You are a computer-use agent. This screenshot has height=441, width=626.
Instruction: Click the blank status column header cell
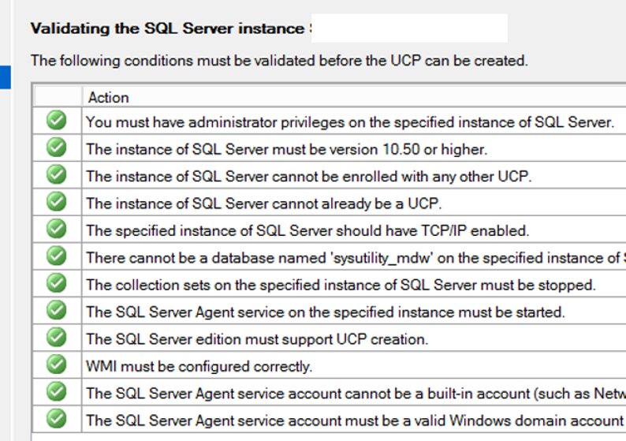pyautogui.click(x=58, y=97)
